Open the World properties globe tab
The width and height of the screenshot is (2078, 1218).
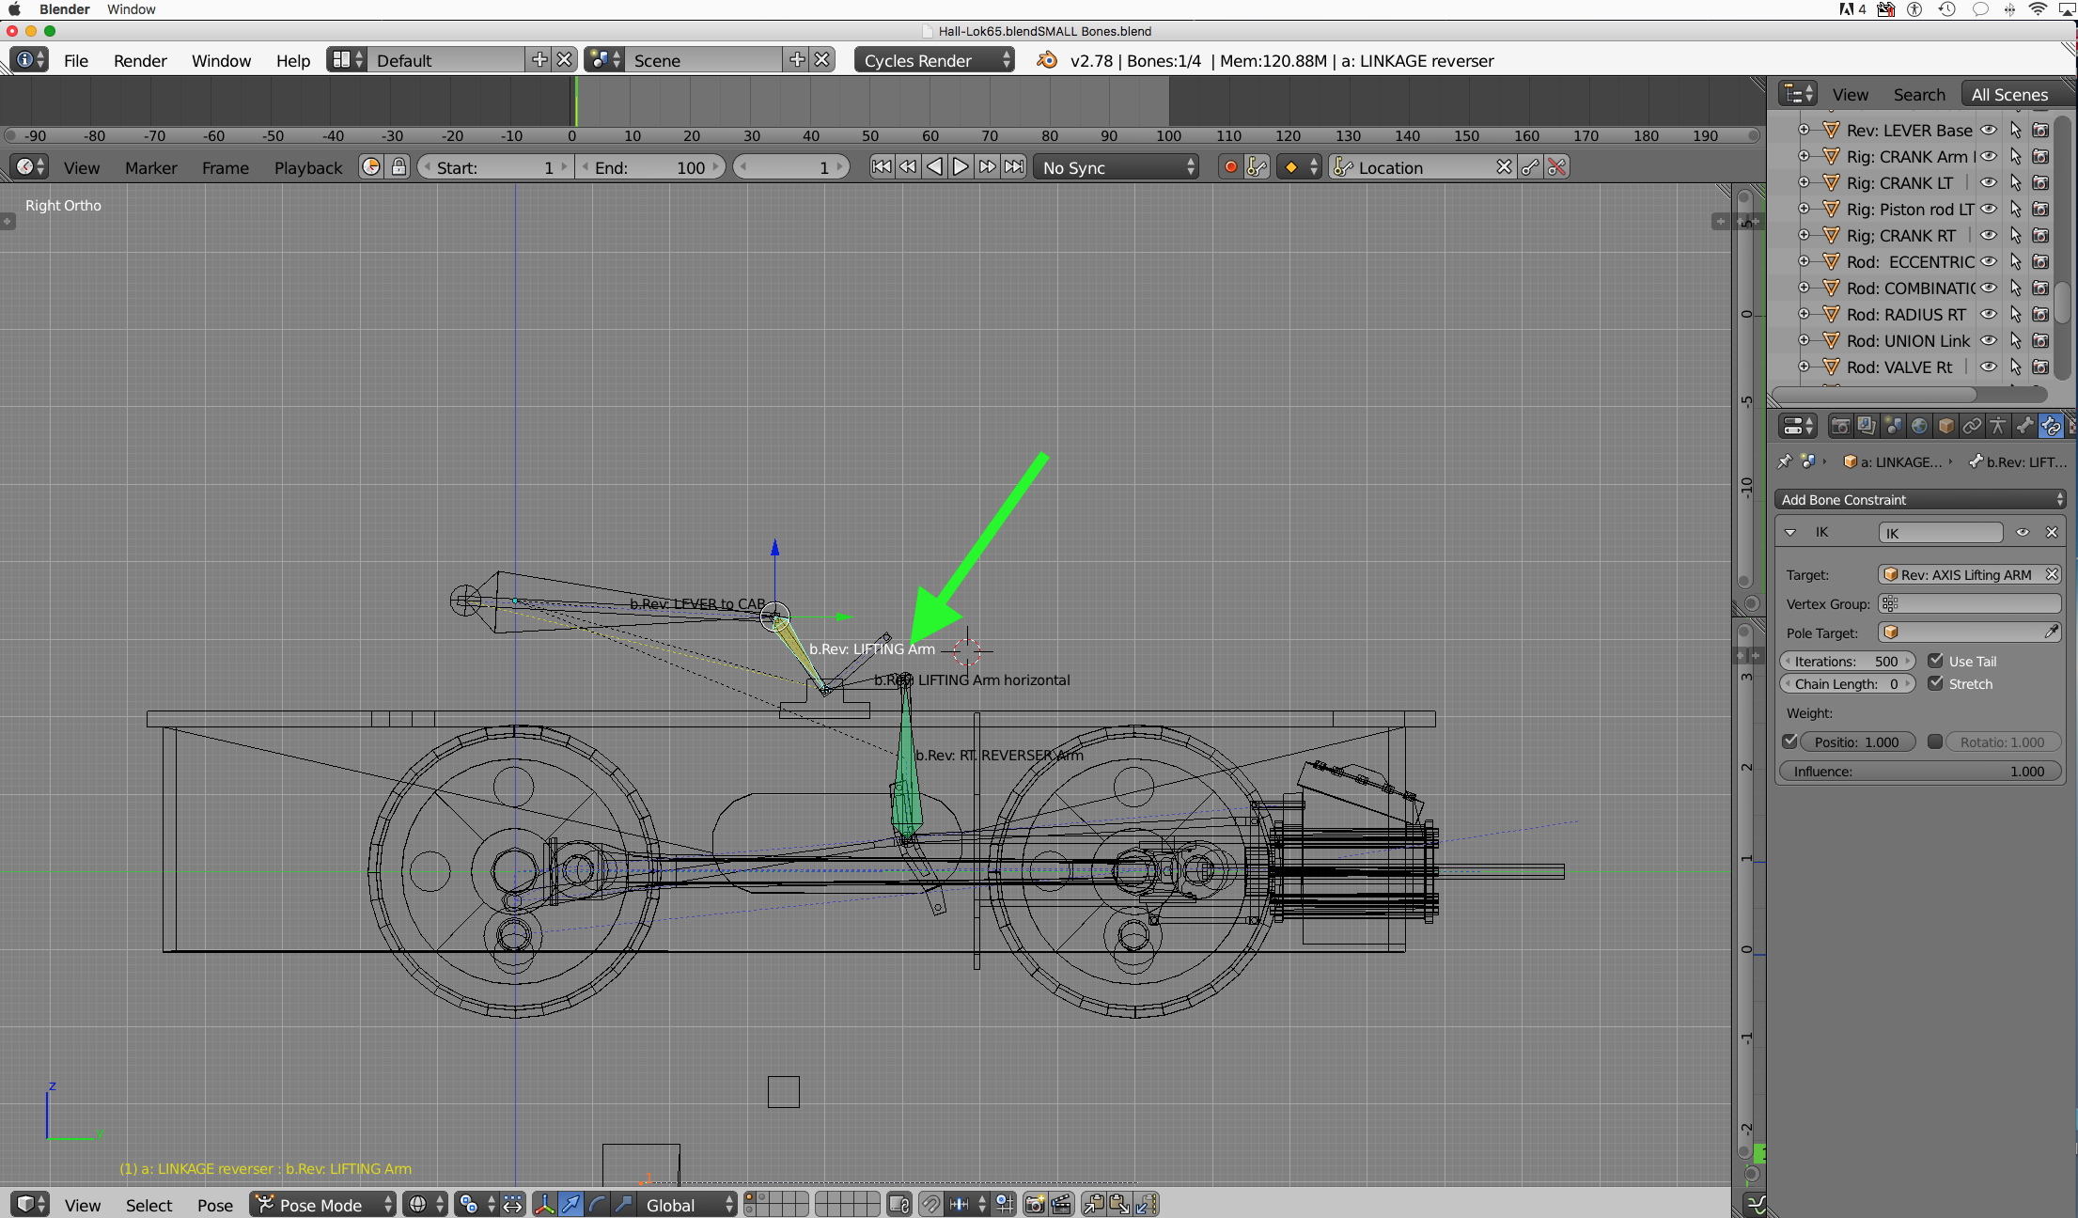(x=1919, y=427)
